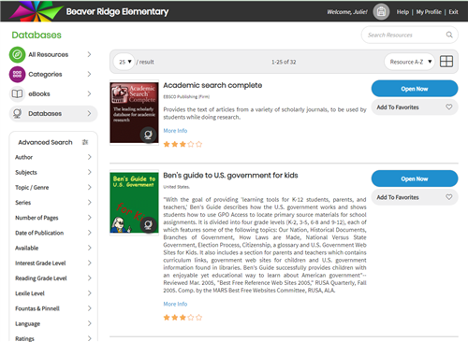Click Open Now for Academic search complete

(415, 89)
